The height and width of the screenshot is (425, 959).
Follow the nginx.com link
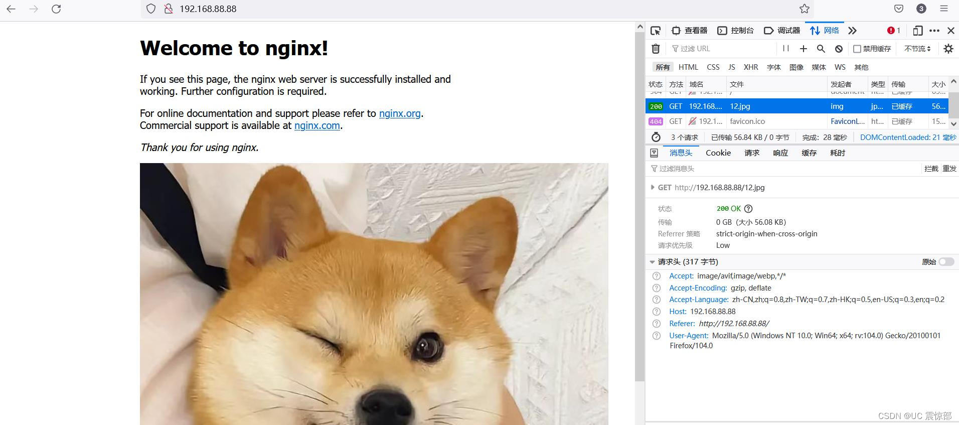(317, 125)
